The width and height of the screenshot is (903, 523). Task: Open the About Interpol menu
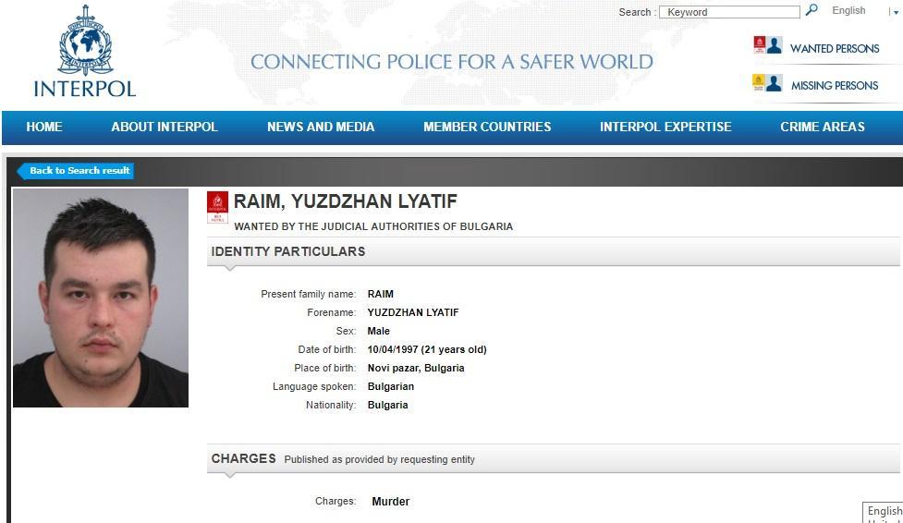[165, 128]
